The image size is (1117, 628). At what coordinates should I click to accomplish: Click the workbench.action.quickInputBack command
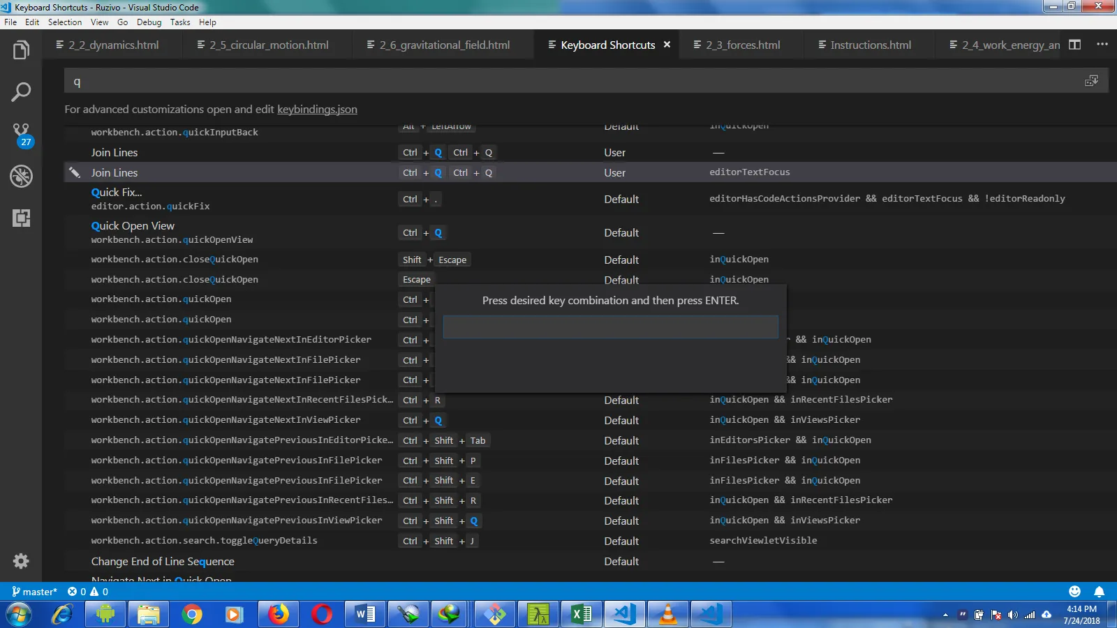pos(175,133)
